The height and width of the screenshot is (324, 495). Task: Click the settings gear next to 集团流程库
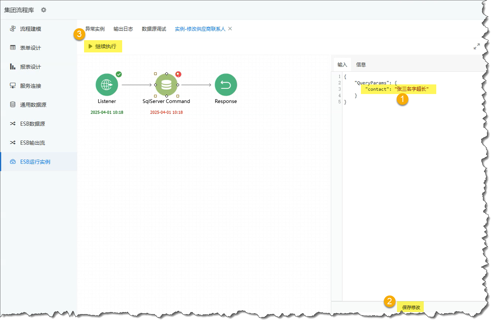coord(44,10)
